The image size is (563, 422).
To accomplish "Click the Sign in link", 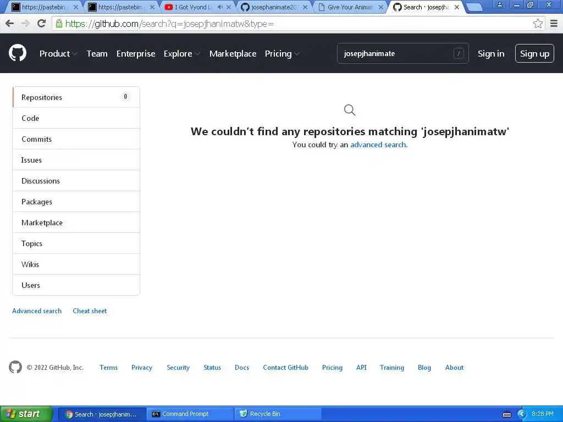I will pyautogui.click(x=491, y=53).
